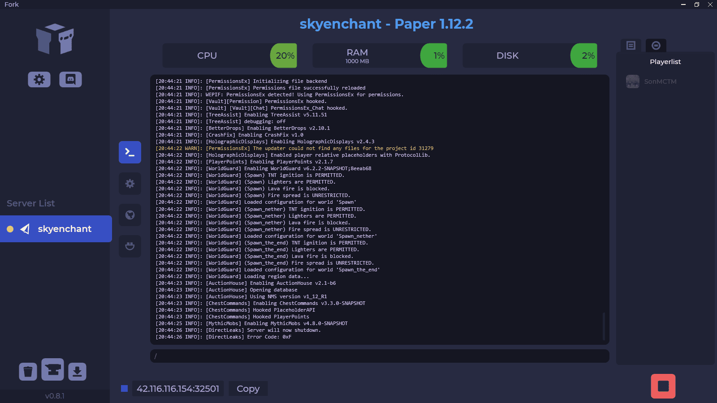This screenshot has height=403, width=717.
Task: Click the console output scrollbar
Action: click(x=604, y=326)
